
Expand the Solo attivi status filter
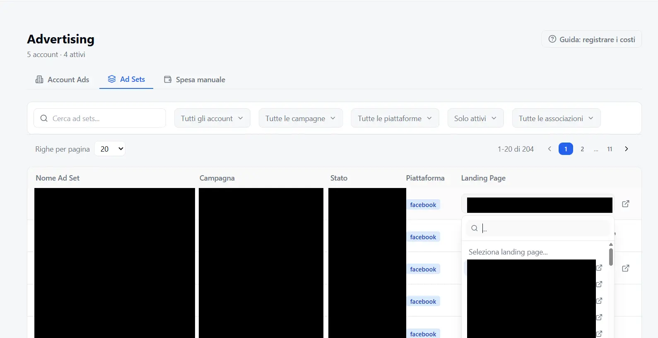pyautogui.click(x=475, y=118)
